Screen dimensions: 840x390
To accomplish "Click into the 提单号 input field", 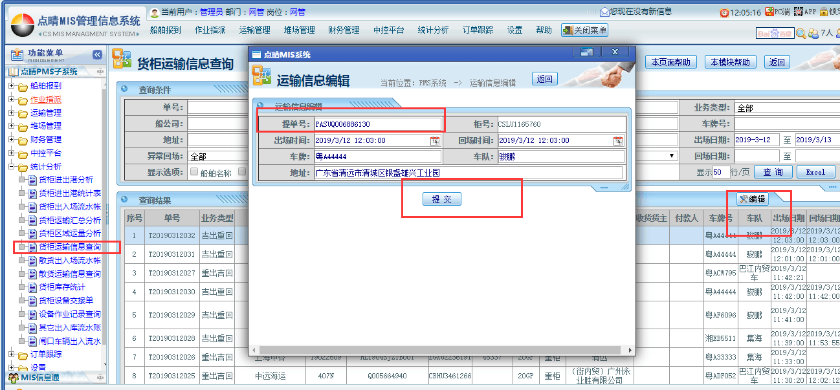I will (x=377, y=124).
